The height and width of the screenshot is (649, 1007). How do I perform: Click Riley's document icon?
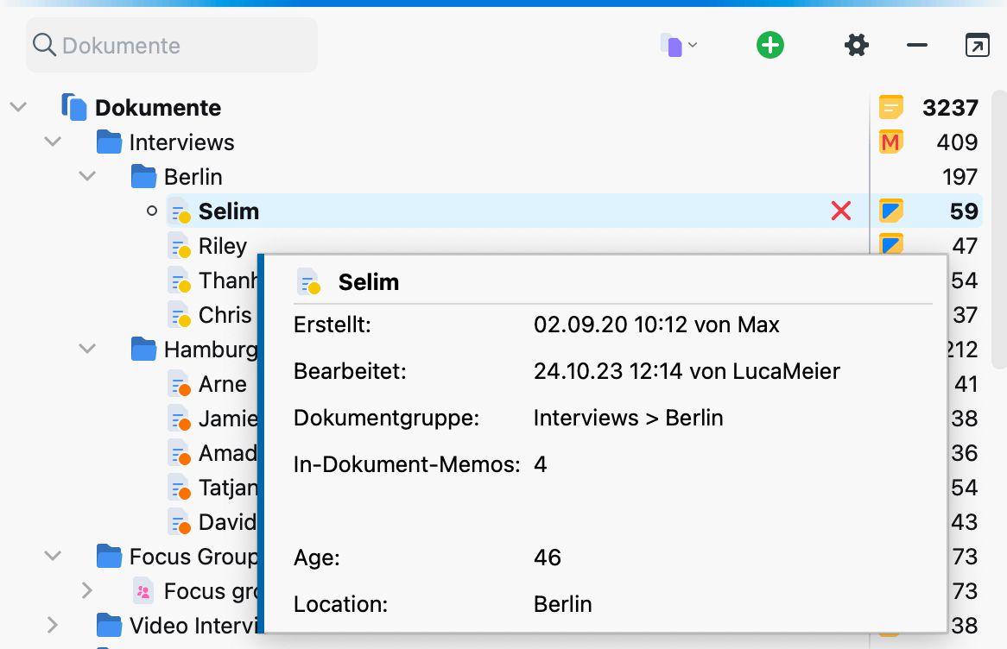(x=180, y=246)
